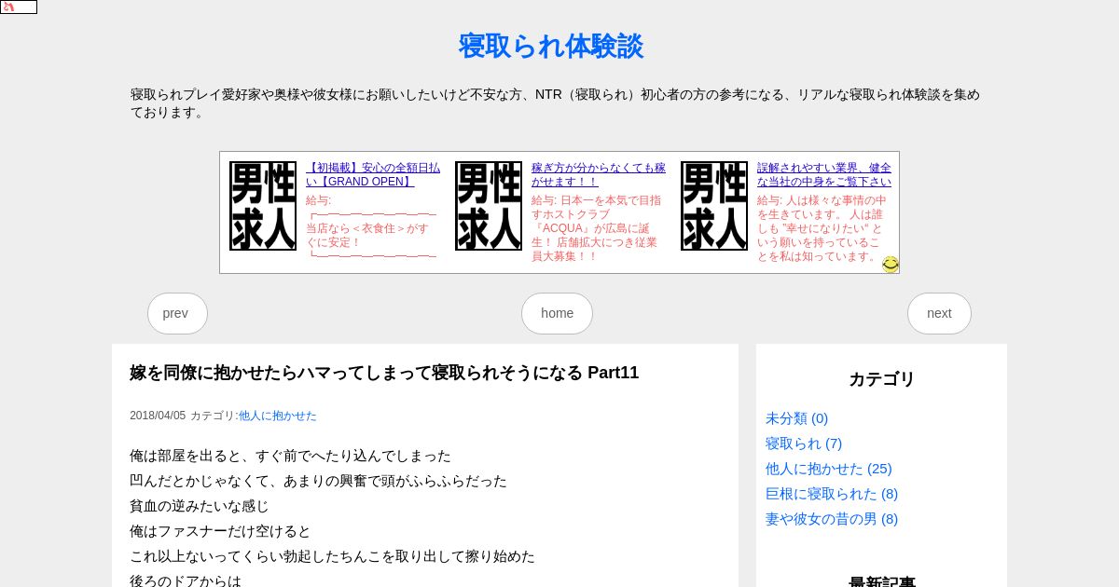Click the line 俺はファスナーだけ空けると
1119x587 pixels.
[x=220, y=531]
